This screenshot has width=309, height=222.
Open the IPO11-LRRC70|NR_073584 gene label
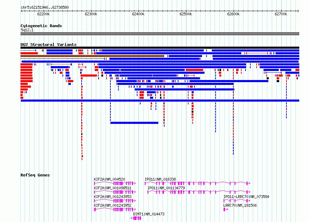click(247, 197)
